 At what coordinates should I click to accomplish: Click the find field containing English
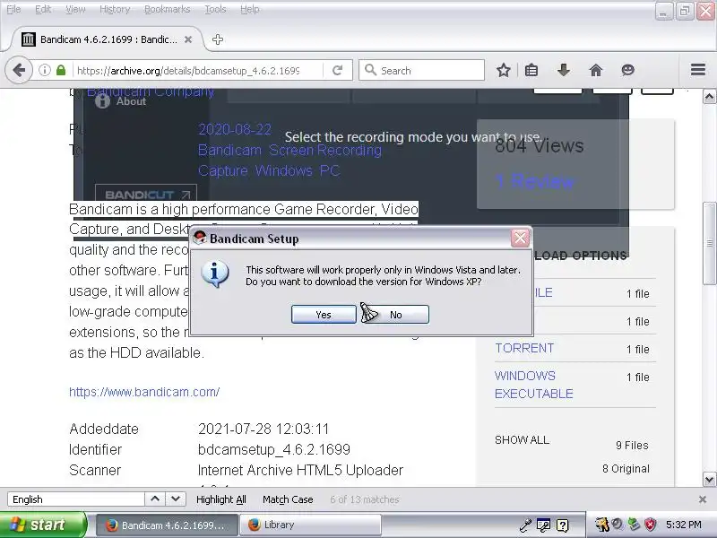click(76, 499)
